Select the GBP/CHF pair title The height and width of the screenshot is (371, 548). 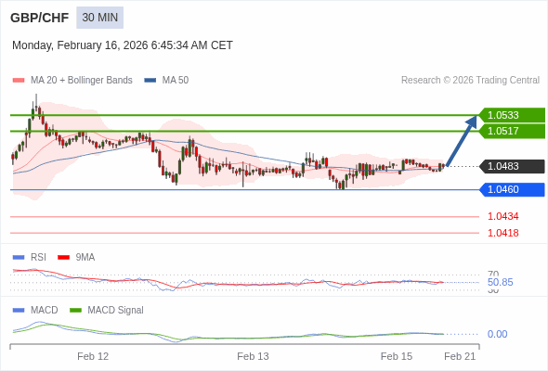pyautogui.click(x=40, y=18)
